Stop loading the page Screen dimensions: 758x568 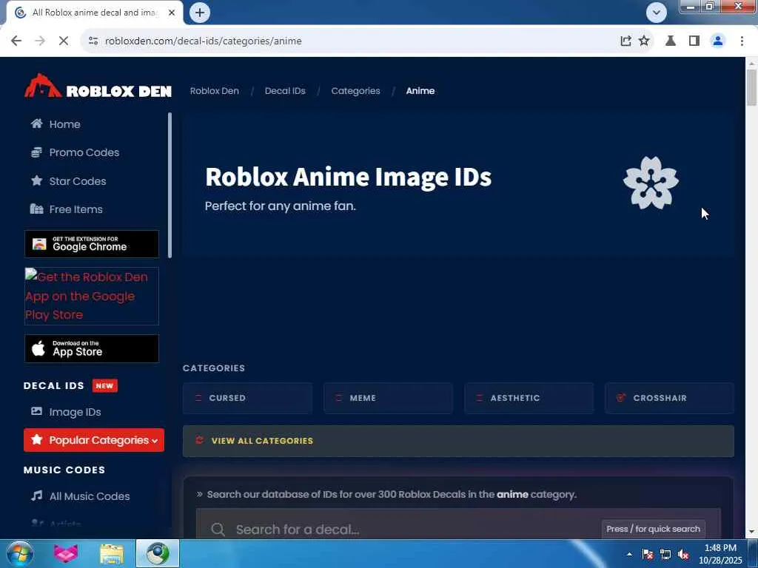64,41
